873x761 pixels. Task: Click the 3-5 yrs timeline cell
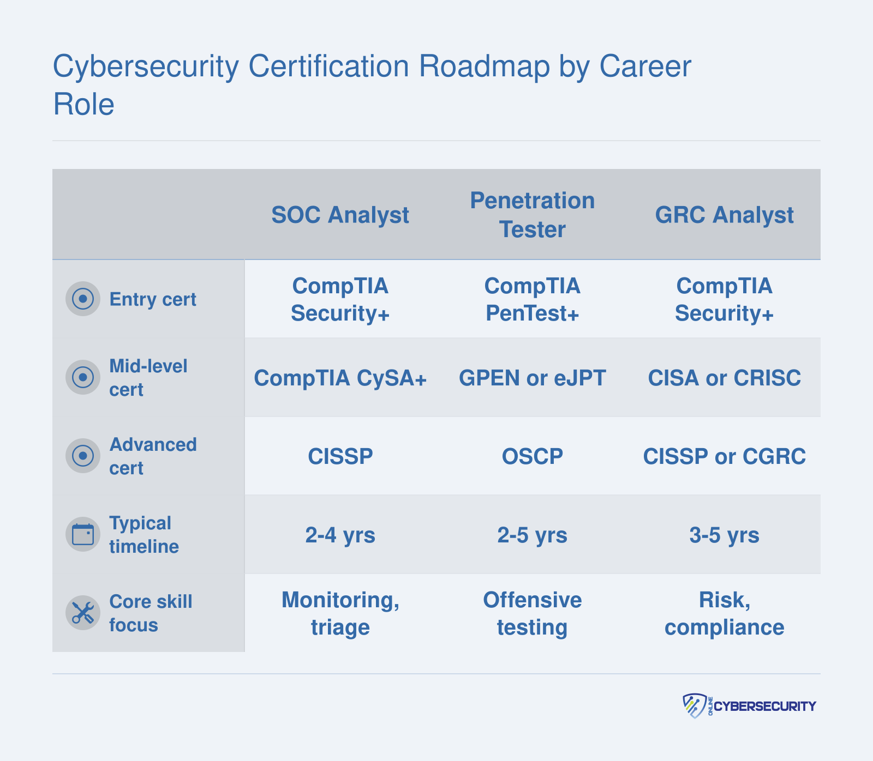point(725,535)
